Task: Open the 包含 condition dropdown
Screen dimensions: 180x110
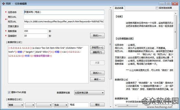Action: [61, 105]
